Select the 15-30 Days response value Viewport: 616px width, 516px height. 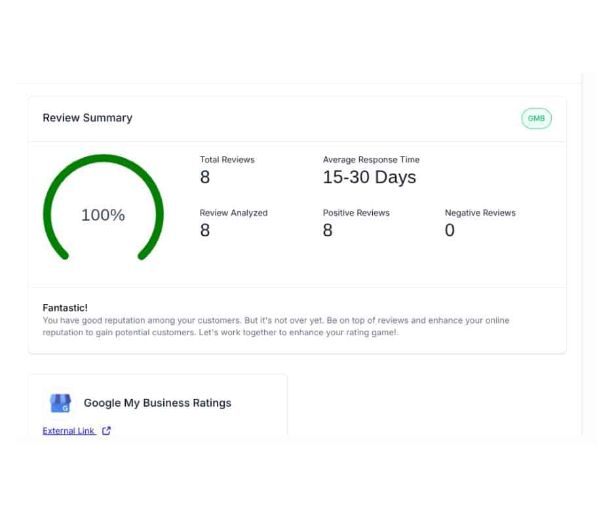pyautogui.click(x=369, y=177)
